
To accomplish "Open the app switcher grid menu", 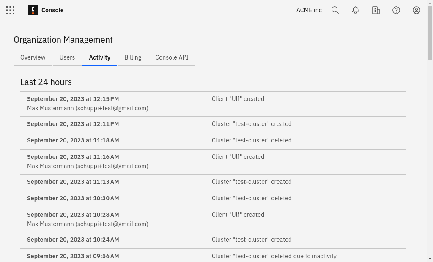I will 10,10.
